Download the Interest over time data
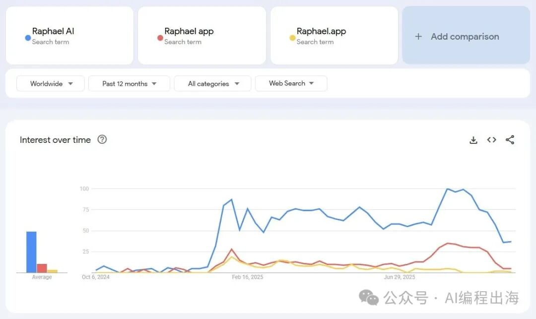536x319 pixels. (473, 140)
